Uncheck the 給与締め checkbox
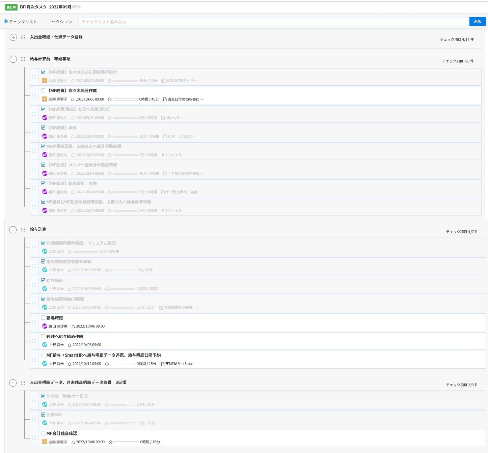Image resolution: width=488 pixels, height=453 pixels. coord(43,280)
